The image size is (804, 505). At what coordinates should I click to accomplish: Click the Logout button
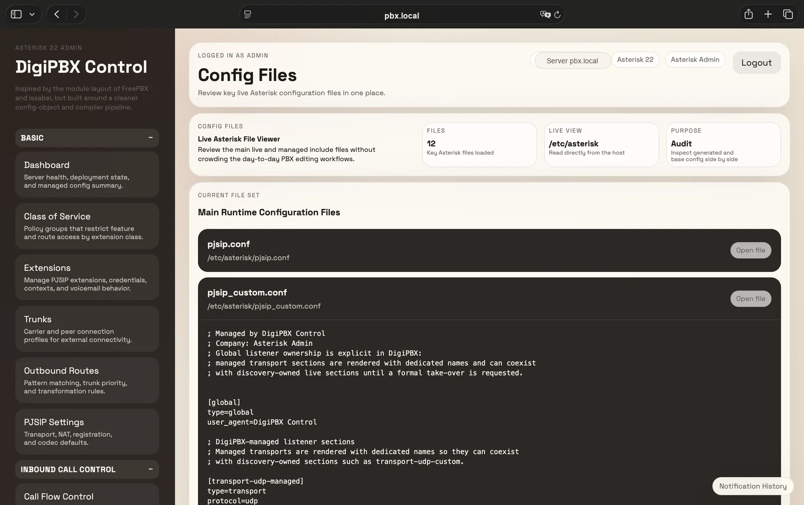coord(756,63)
